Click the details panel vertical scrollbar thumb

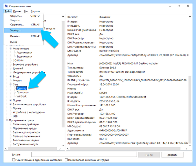(190, 110)
